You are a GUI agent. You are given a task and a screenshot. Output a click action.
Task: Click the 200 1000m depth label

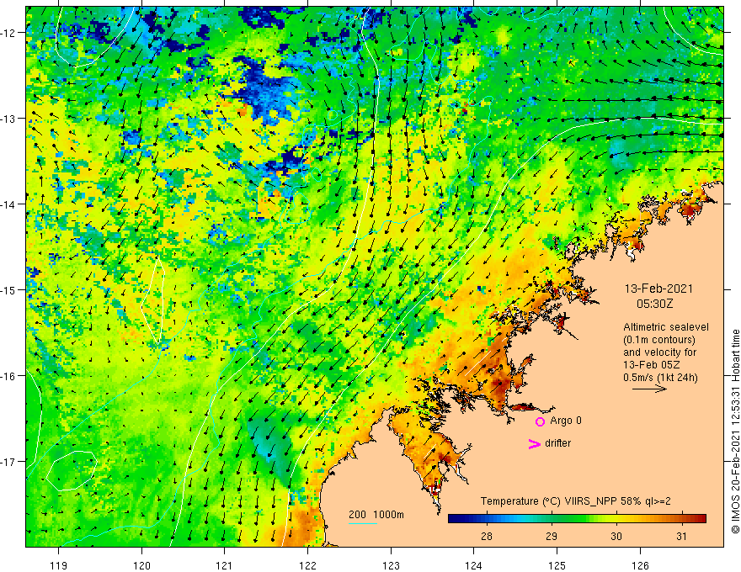tap(376, 515)
